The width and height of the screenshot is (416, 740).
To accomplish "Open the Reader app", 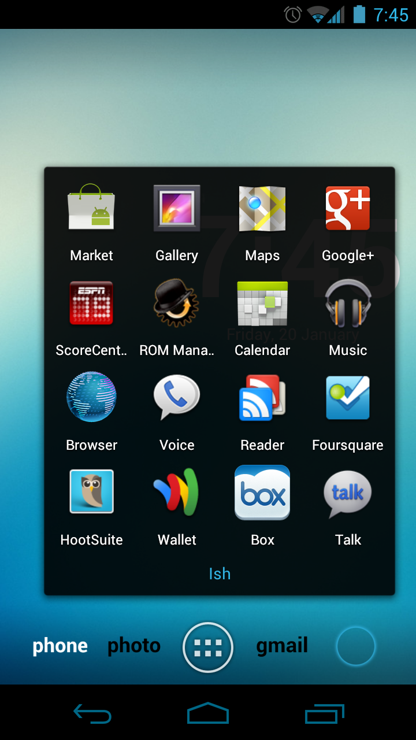I will click(x=262, y=398).
